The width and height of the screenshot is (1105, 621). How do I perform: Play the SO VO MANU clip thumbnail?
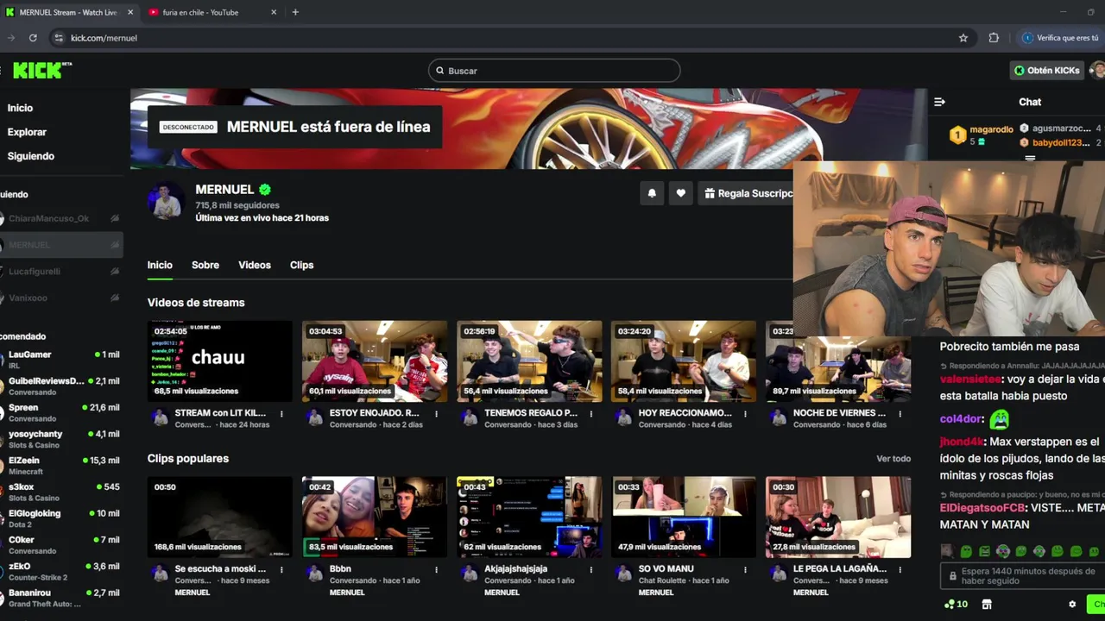click(x=684, y=517)
